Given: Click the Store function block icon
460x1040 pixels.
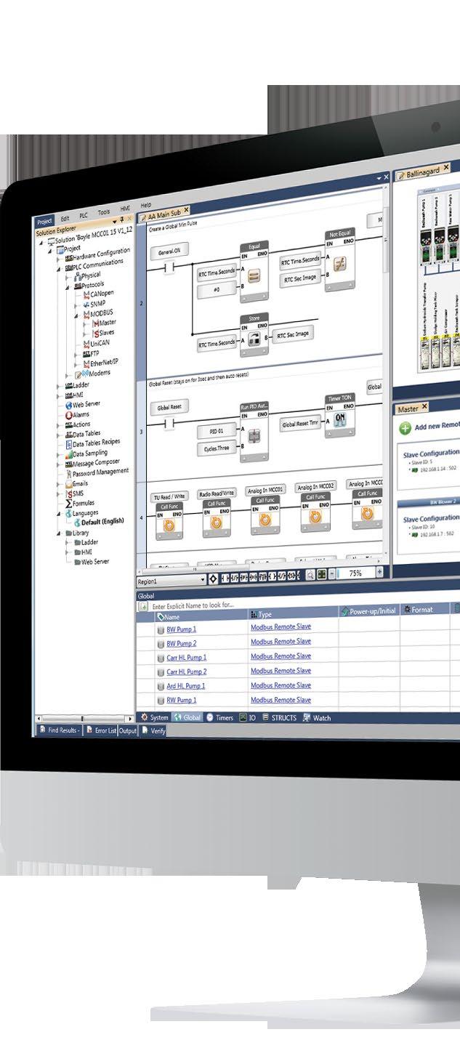Looking at the screenshot, I should (x=255, y=339).
